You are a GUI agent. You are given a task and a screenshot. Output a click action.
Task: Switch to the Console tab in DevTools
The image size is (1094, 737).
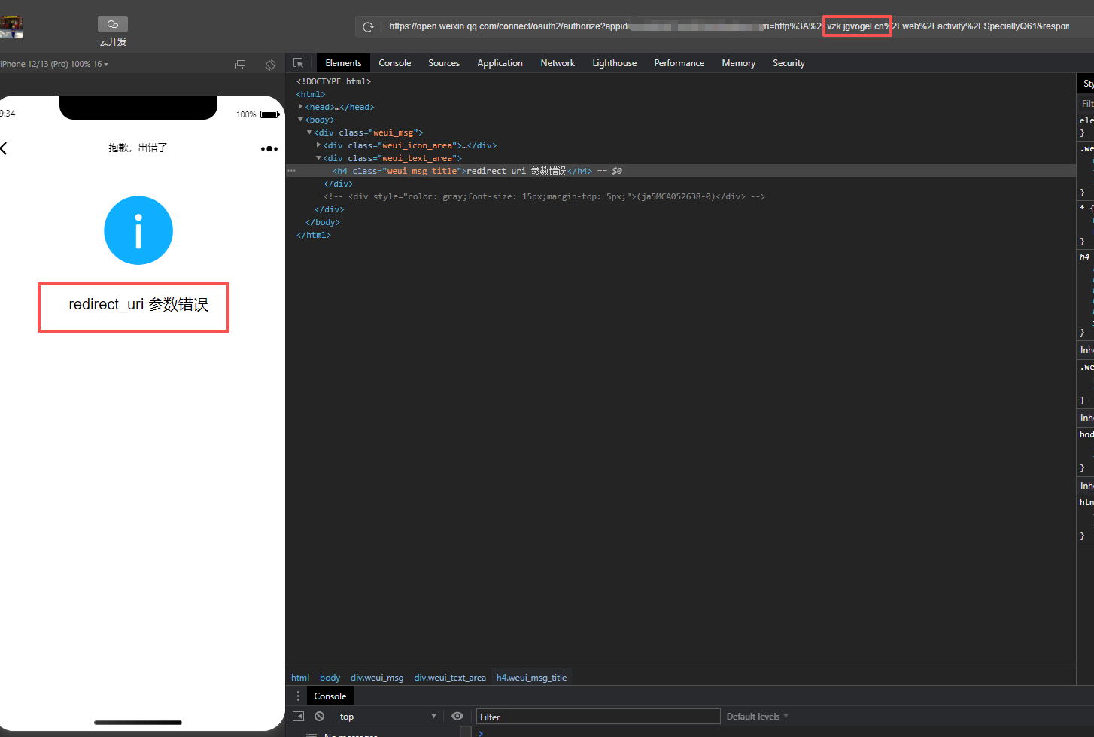(x=395, y=63)
